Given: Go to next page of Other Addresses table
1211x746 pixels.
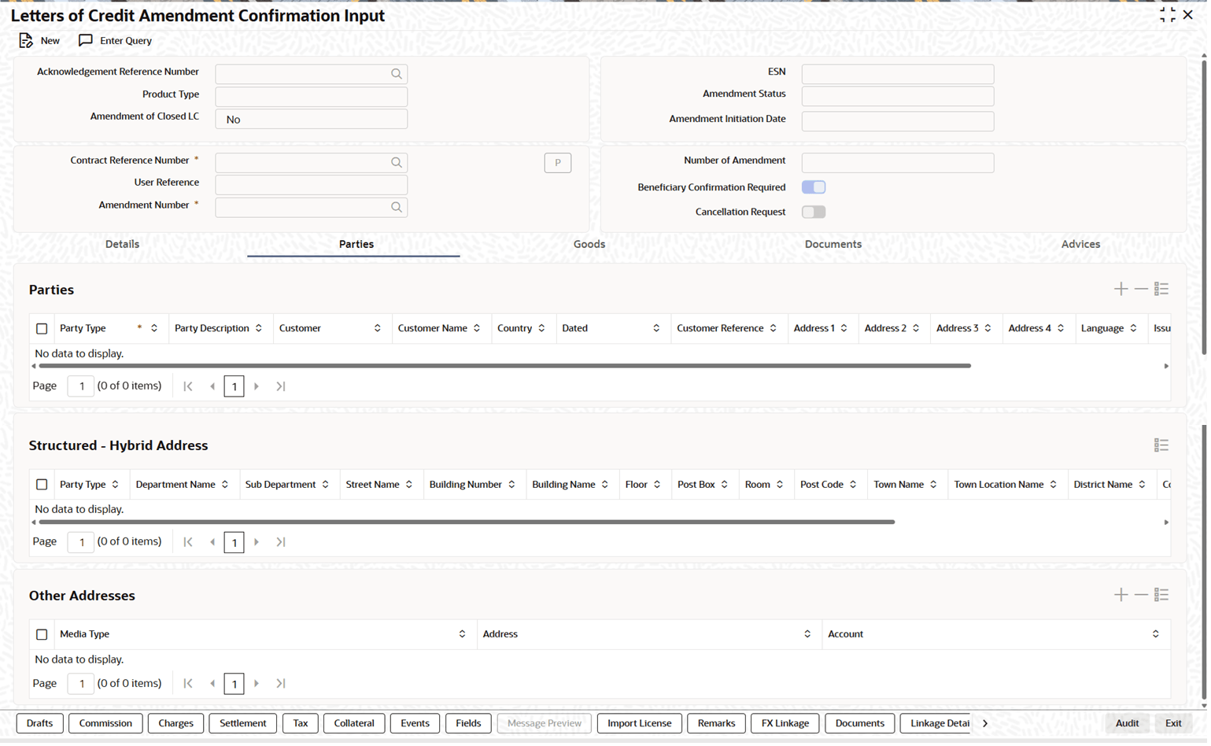Looking at the screenshot, I should point(257,684).
